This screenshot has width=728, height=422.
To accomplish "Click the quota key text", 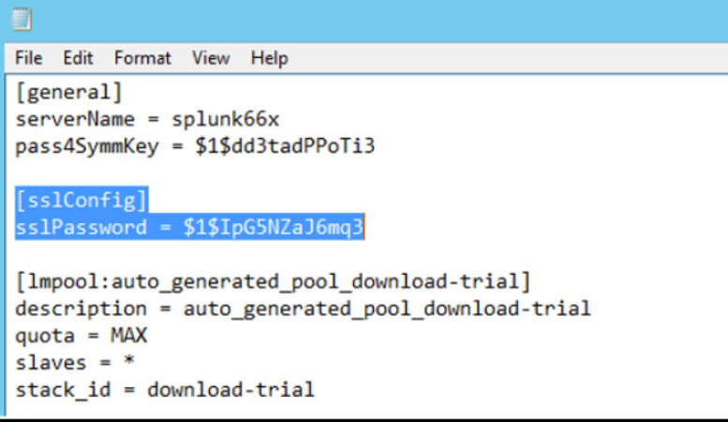I will pos(42,335).
